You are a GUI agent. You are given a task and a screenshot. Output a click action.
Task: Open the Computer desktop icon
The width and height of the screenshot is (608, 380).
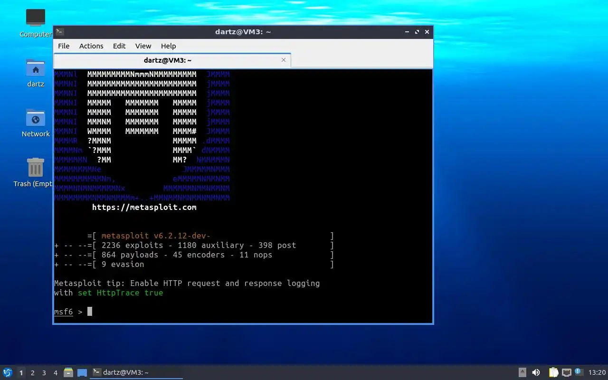coord(36,23)
